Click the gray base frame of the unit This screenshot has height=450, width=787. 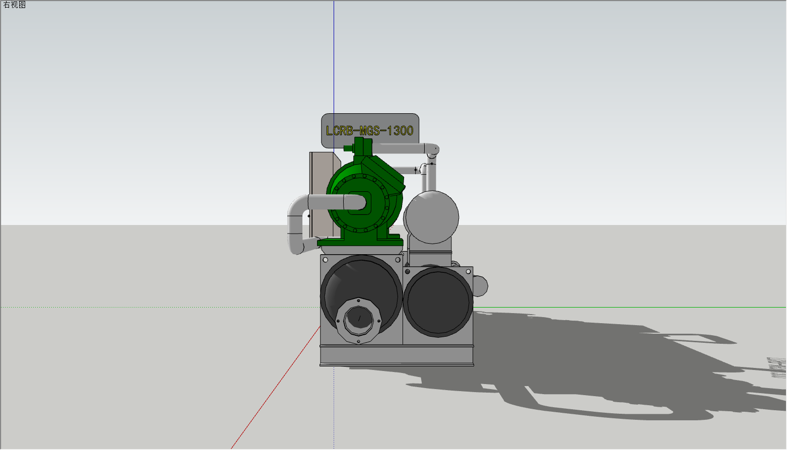pyautogui.click(x=397, y=355)
